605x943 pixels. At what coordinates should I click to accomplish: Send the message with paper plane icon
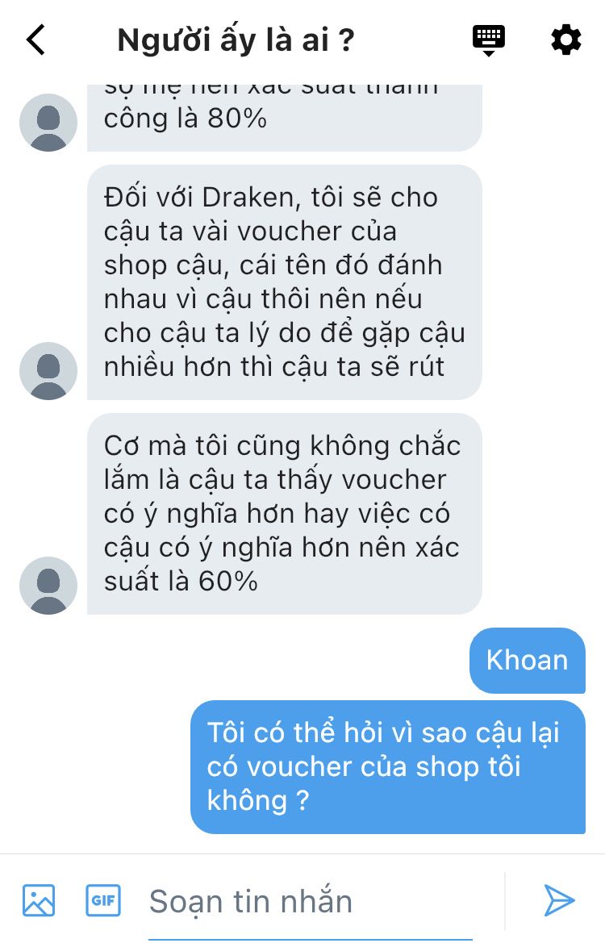[559, 900]
